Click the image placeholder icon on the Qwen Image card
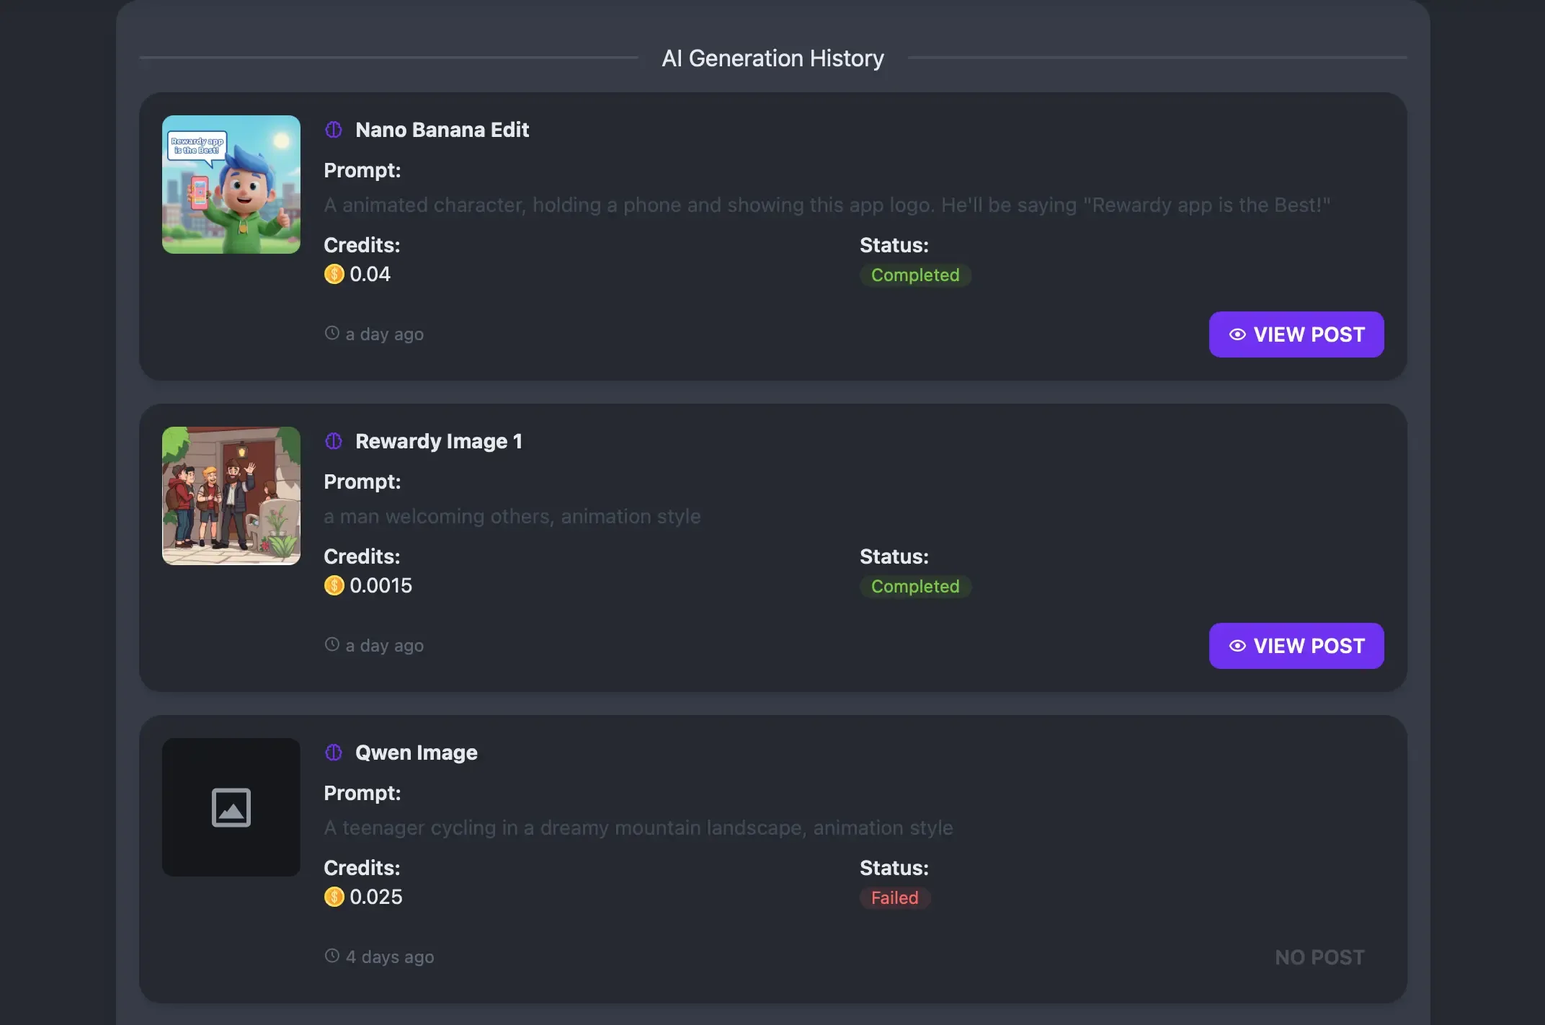The width and height of the screenshot is (1545, 1025). 231,807
